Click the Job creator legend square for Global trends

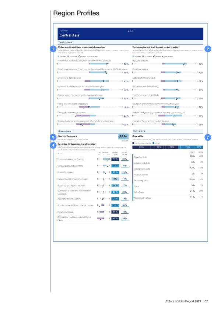tap(60, 56)
